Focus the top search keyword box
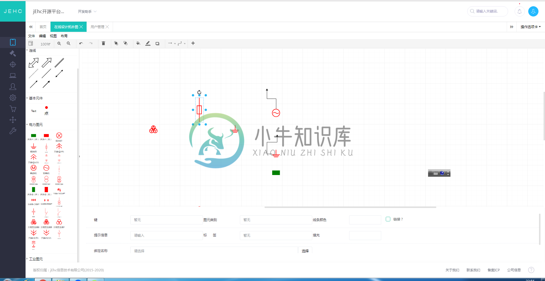This screenshot has height=281, width=545. (487, 11)
